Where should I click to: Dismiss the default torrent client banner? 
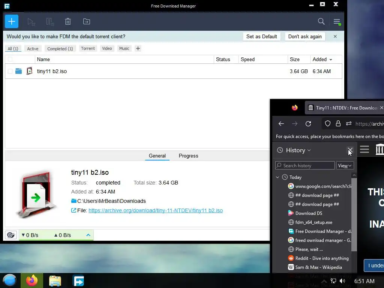click(335, 36)
